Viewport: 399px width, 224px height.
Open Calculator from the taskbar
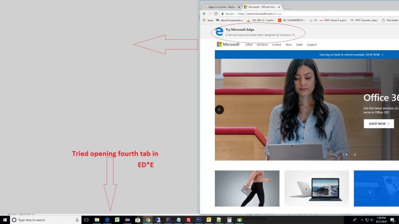click(x=229, y=220)
